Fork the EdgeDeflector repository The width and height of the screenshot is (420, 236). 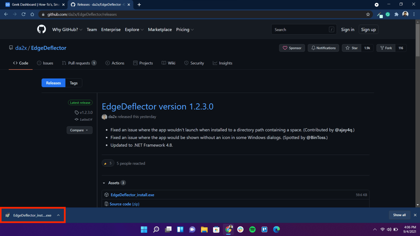tap(386, 48)
